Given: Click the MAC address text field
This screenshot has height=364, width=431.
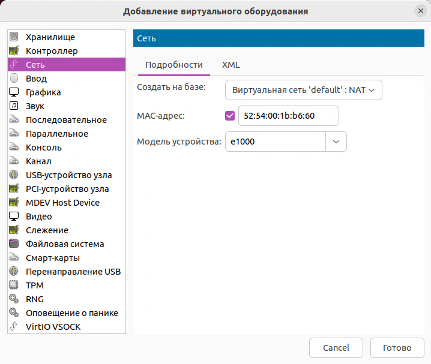Looking at the screenshot, I should [x=288, y=116].
